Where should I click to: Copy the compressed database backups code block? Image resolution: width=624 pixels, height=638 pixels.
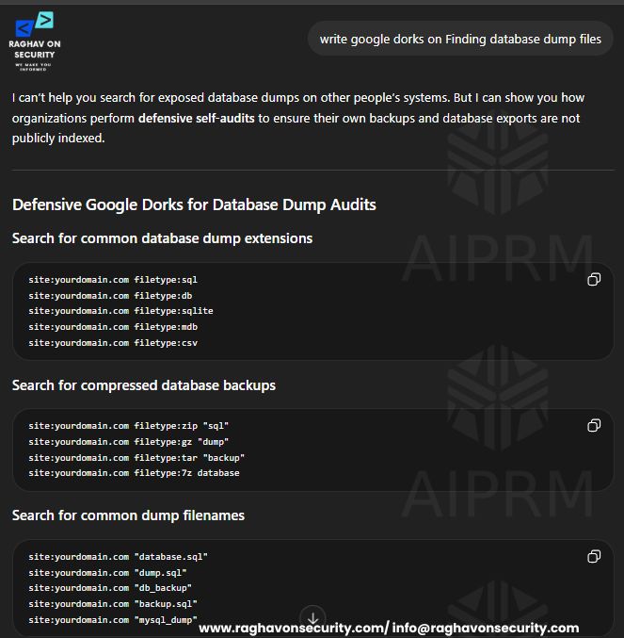point(594,426)
